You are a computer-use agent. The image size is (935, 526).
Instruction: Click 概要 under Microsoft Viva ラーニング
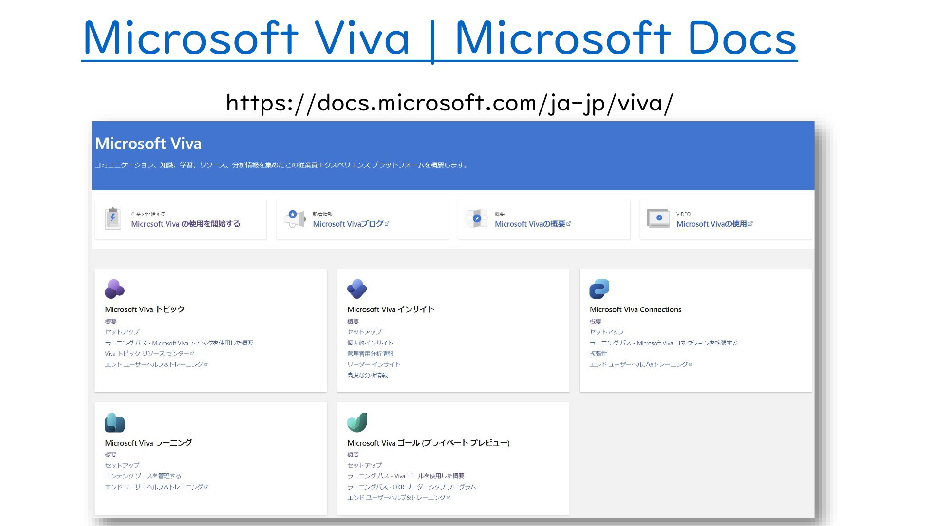(111, 455)
